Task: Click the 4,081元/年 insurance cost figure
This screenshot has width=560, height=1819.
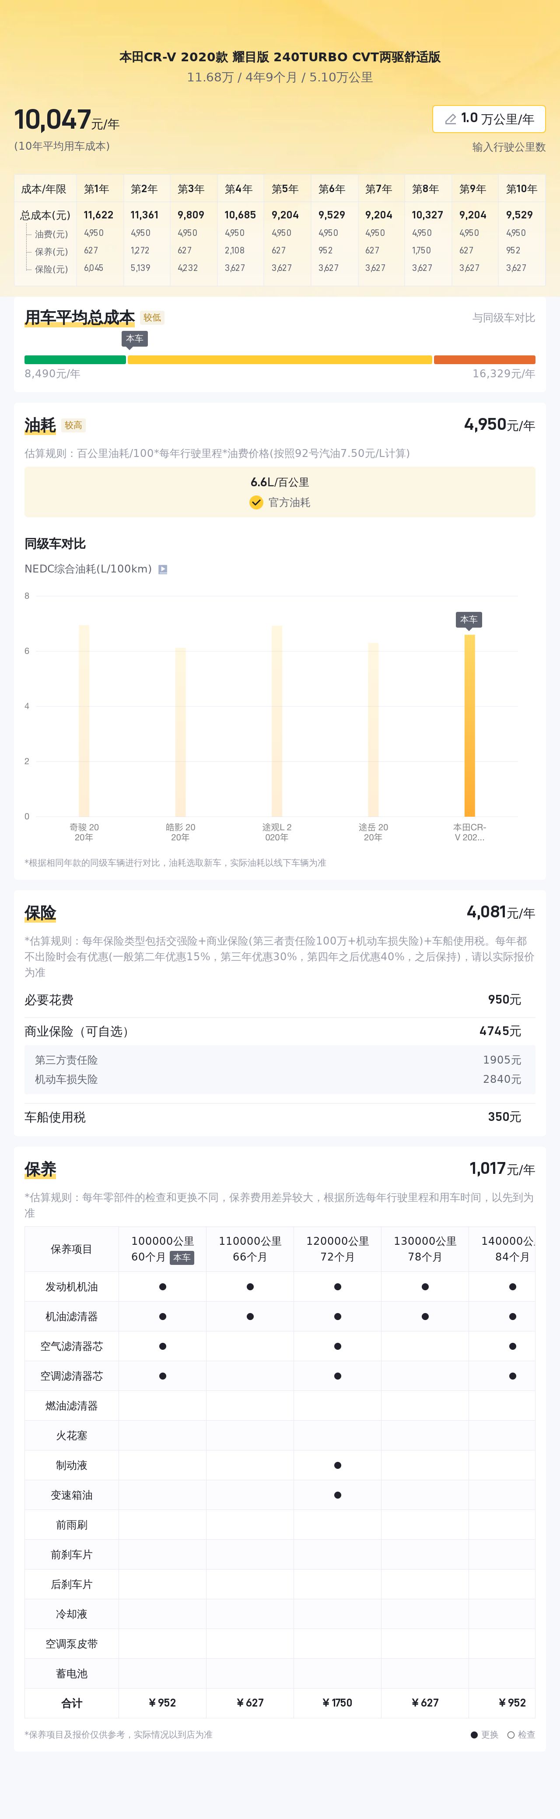Action: coord(500,912)
